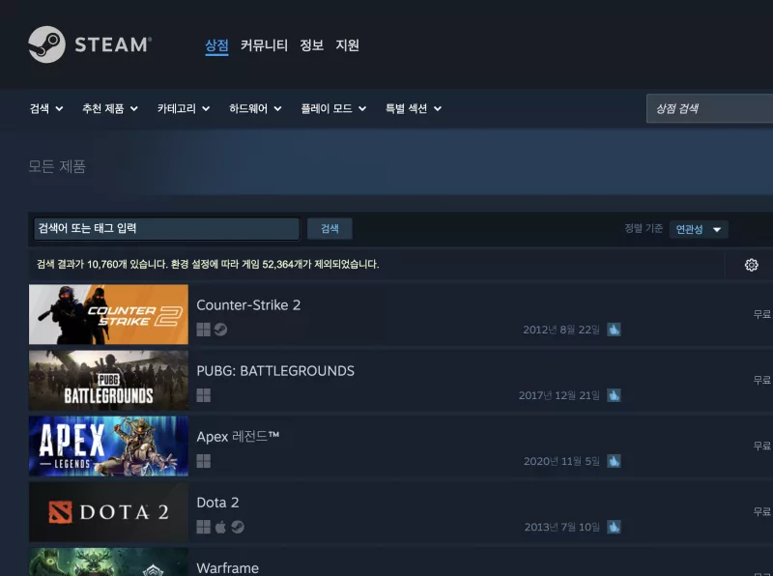Expand the 카테고리 dropdown
Screen dimensions: 773x576
[x=184, y=108]
